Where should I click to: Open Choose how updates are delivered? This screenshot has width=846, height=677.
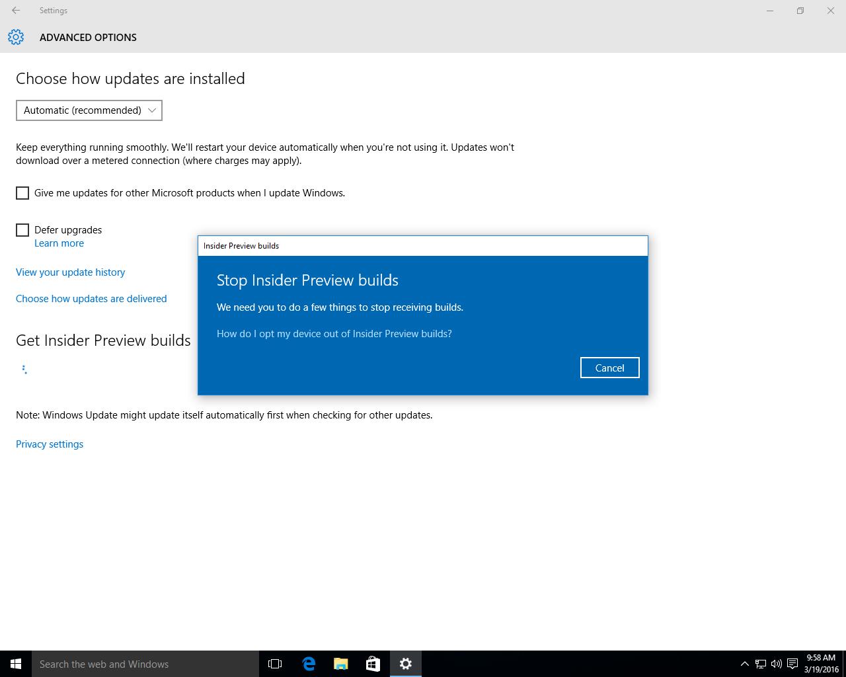91,299
